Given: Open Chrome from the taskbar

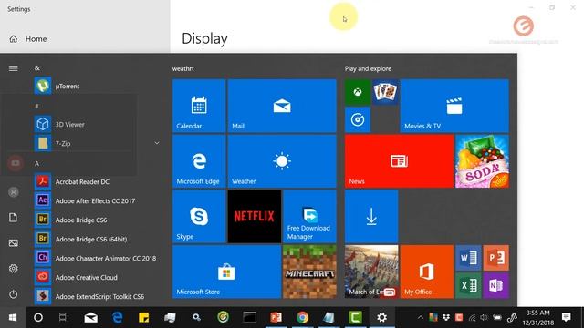Looking at the screenshot, I should [x=302, y=317].
